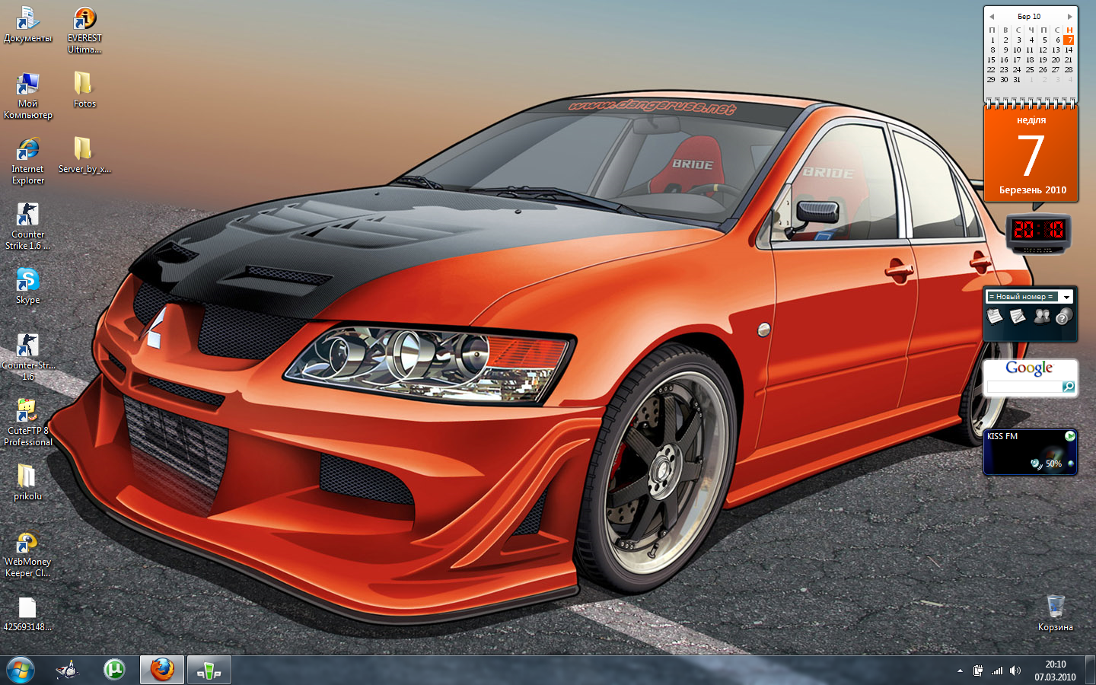Screen dimensions: 1096x685
Task: Open CuteFTP 8 Professional
Action: (x=27, y=423)
